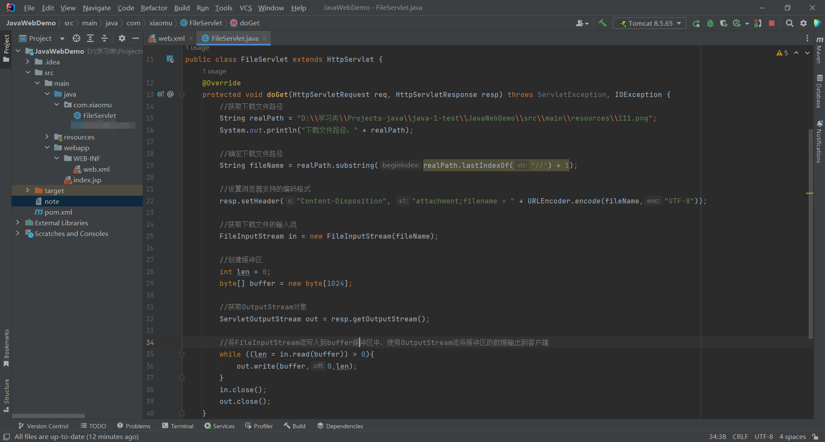
Task: Expand Scratches and Consoles node
Action: click(x=18, y=233)
